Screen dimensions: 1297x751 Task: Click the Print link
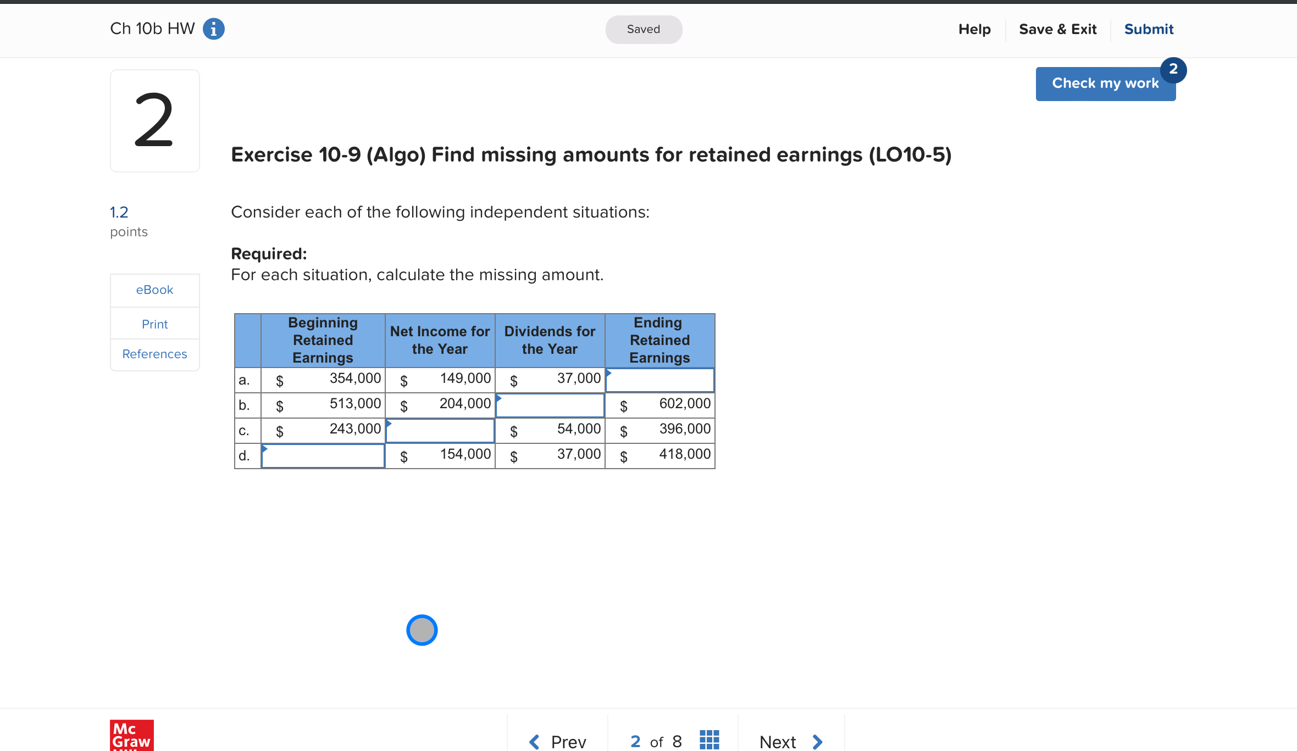(154, 324)
